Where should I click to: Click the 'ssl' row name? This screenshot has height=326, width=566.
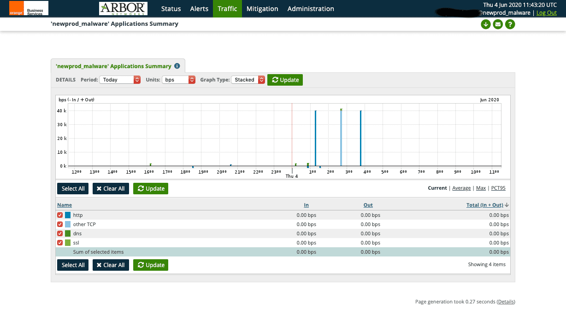76,243
